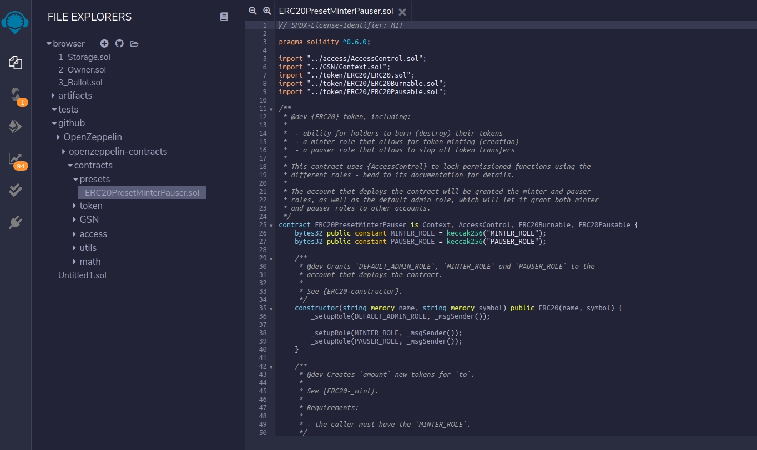757x450 pixels.
Task: Open Deploy and Run Transactions icon
Action: point(16,127)
